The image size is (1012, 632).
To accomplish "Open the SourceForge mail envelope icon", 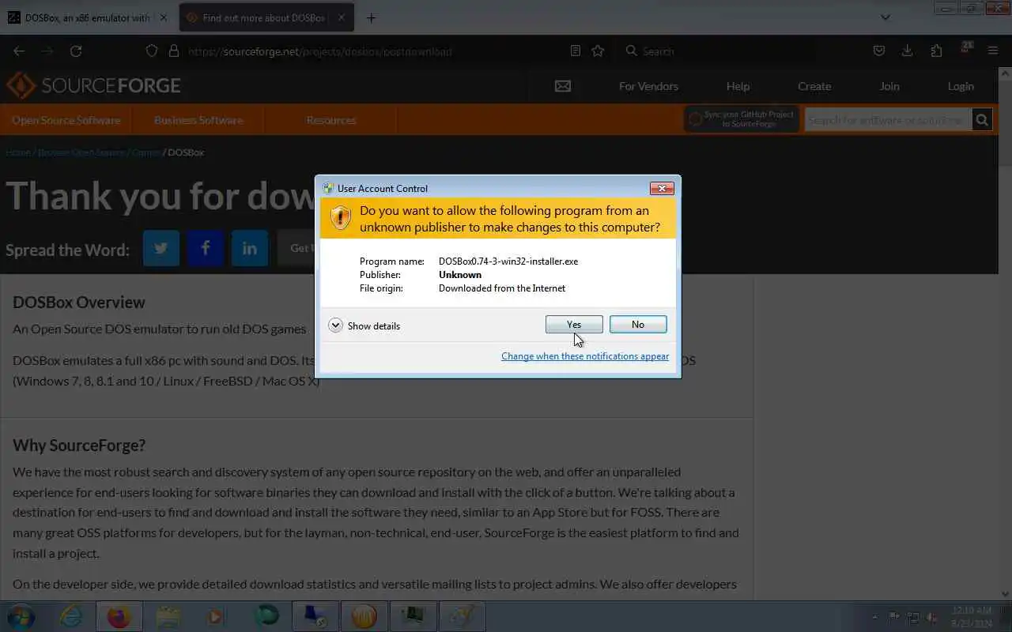I will coord(563,86).
